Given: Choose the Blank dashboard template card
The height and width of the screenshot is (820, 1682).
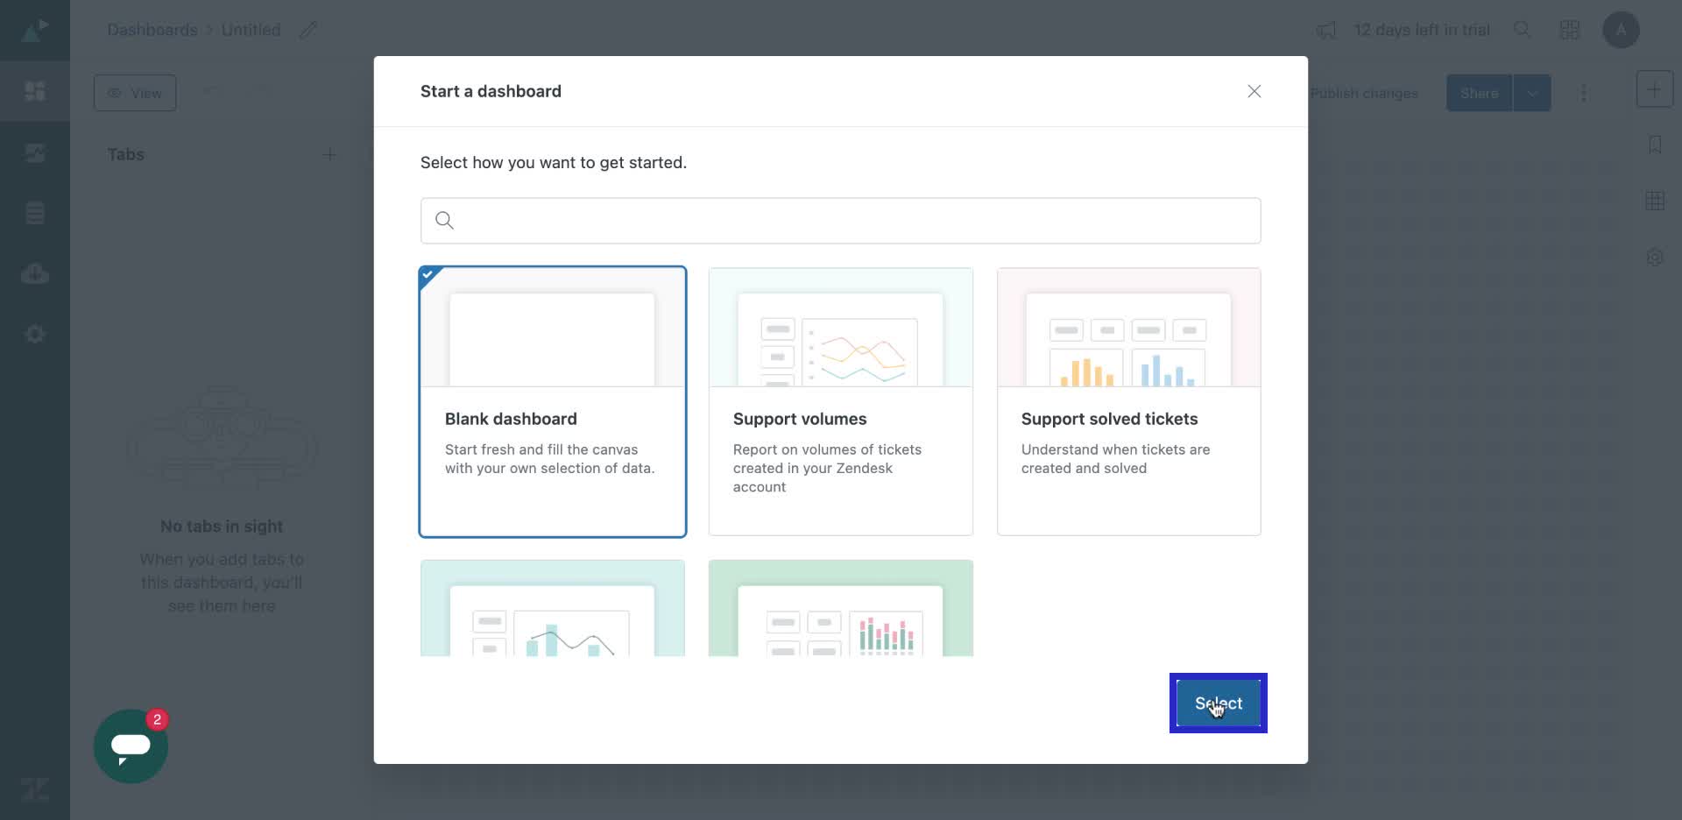Looking at the screenshot, I should click(x=553, y=402).
